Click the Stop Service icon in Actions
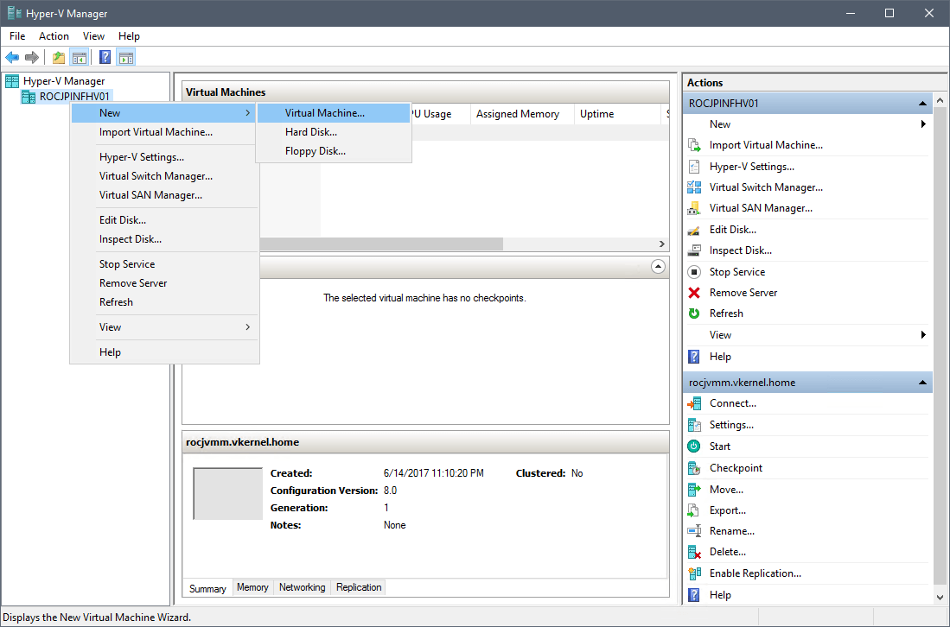Screen dimensions: 950x627 tap(694, 272)
